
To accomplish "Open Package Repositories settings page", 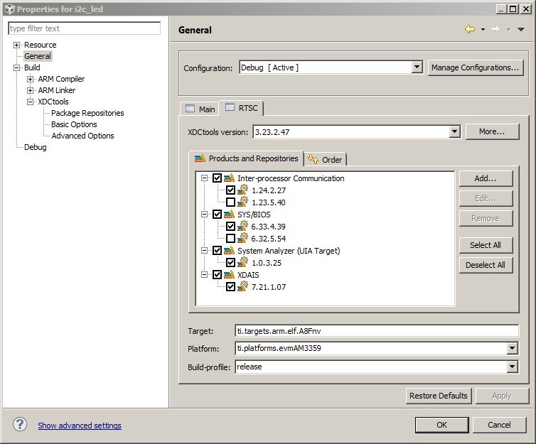I will point(87,113).
